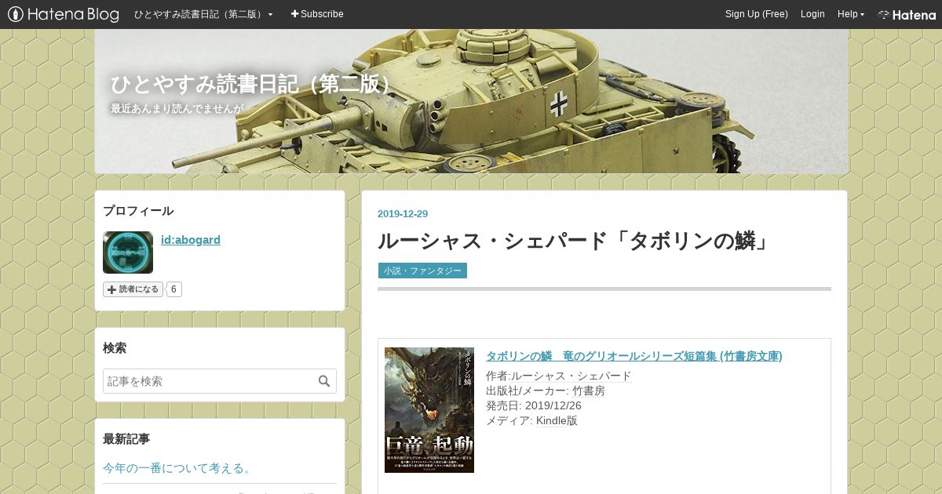Click the magnifying glass search icon
The image size is (942, 494).
tap(324, 381)
